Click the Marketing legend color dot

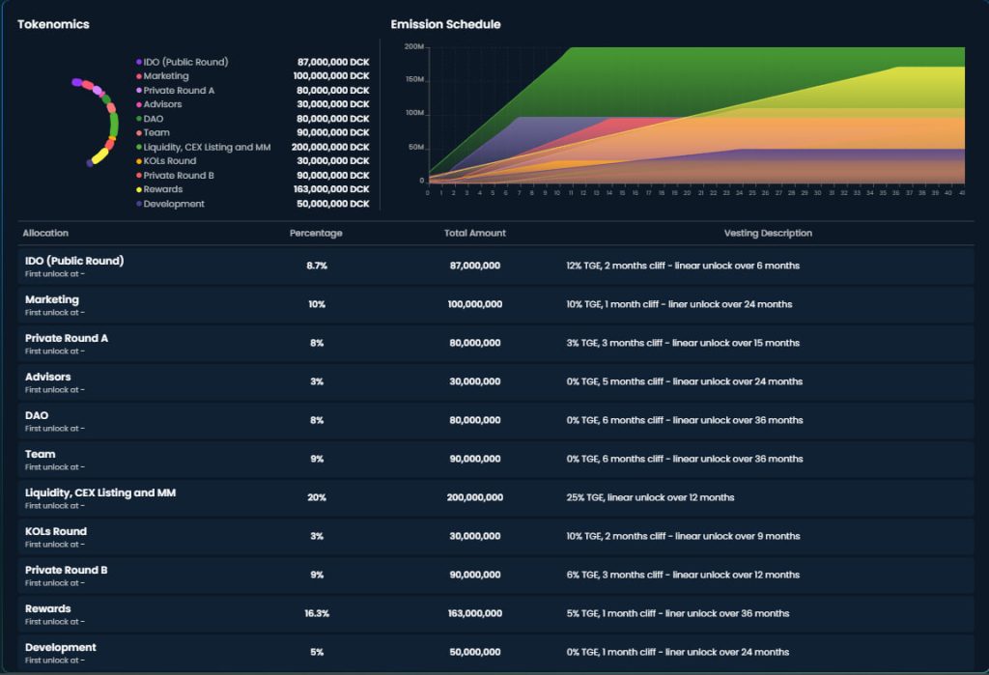pos(139,76)
